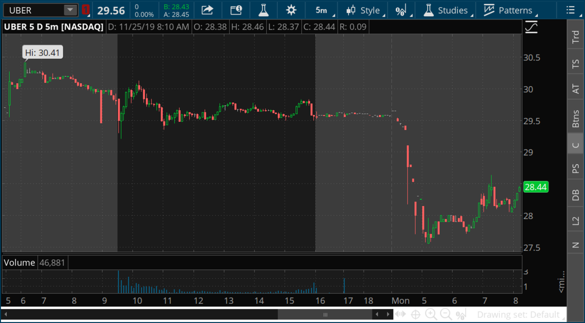585x323 pixels.
Task: Click the flask icon left of the gear
Action: [x=264, y=10]
